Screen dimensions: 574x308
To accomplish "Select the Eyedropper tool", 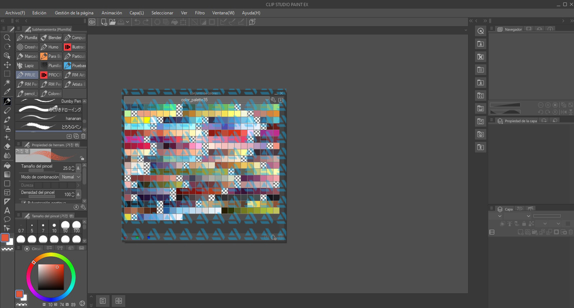I will pyautogui.click(x=7, y=92).
